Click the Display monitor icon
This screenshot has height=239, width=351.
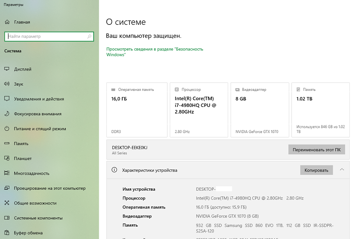point(7,69)
